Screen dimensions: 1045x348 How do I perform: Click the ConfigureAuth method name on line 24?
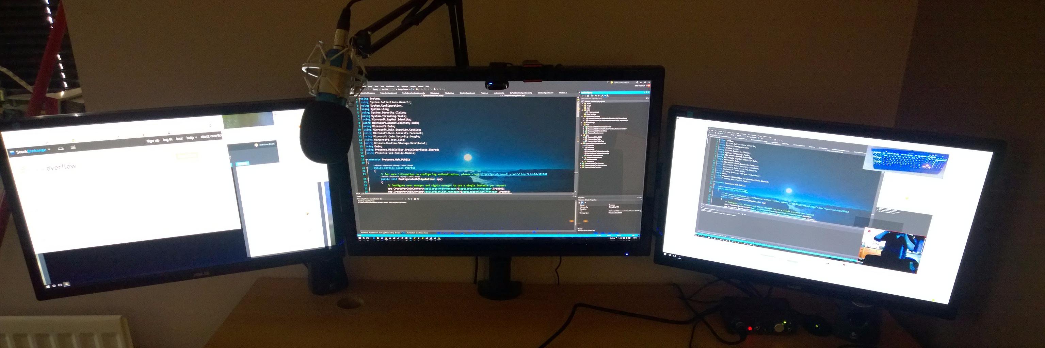click(409, 179)
